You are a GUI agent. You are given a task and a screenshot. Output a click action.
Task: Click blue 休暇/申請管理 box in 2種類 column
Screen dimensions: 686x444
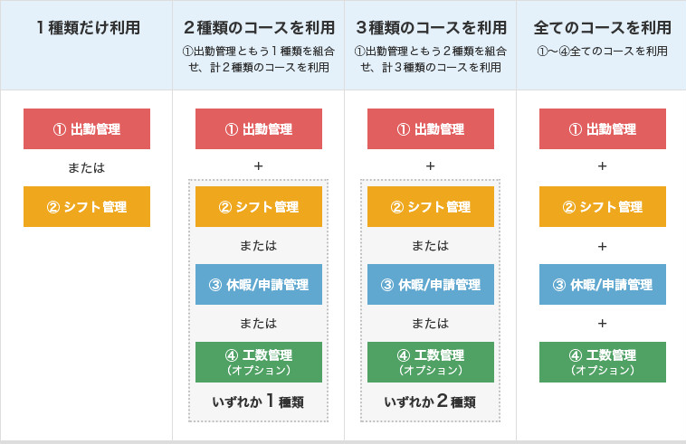(x=259, y=285)
